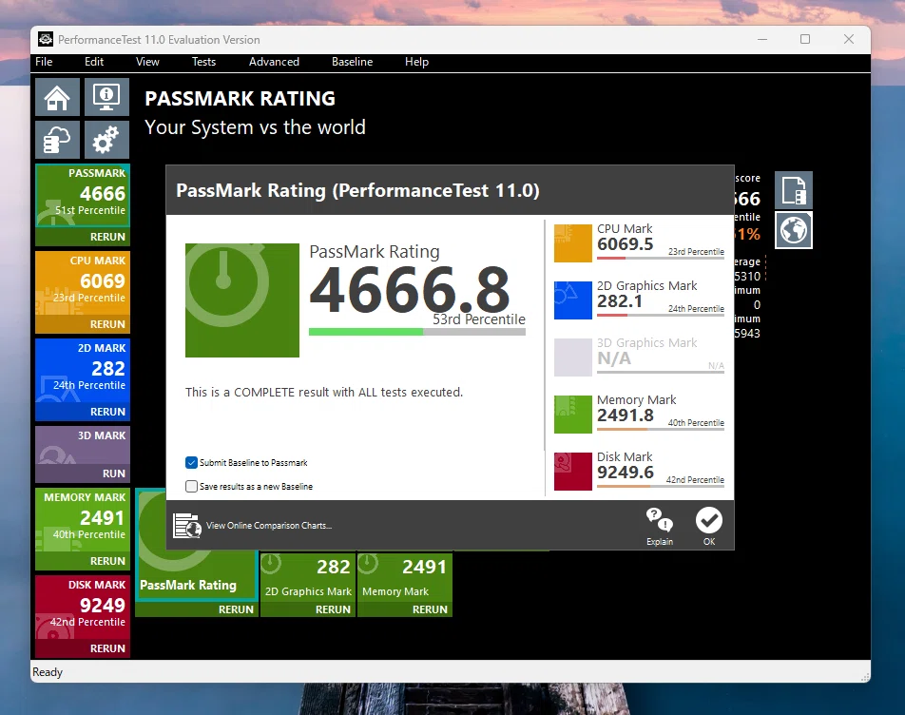Open the File menu
Image resolution: width=905 pixels, height=715 pixels.
(x=44, y=62)
